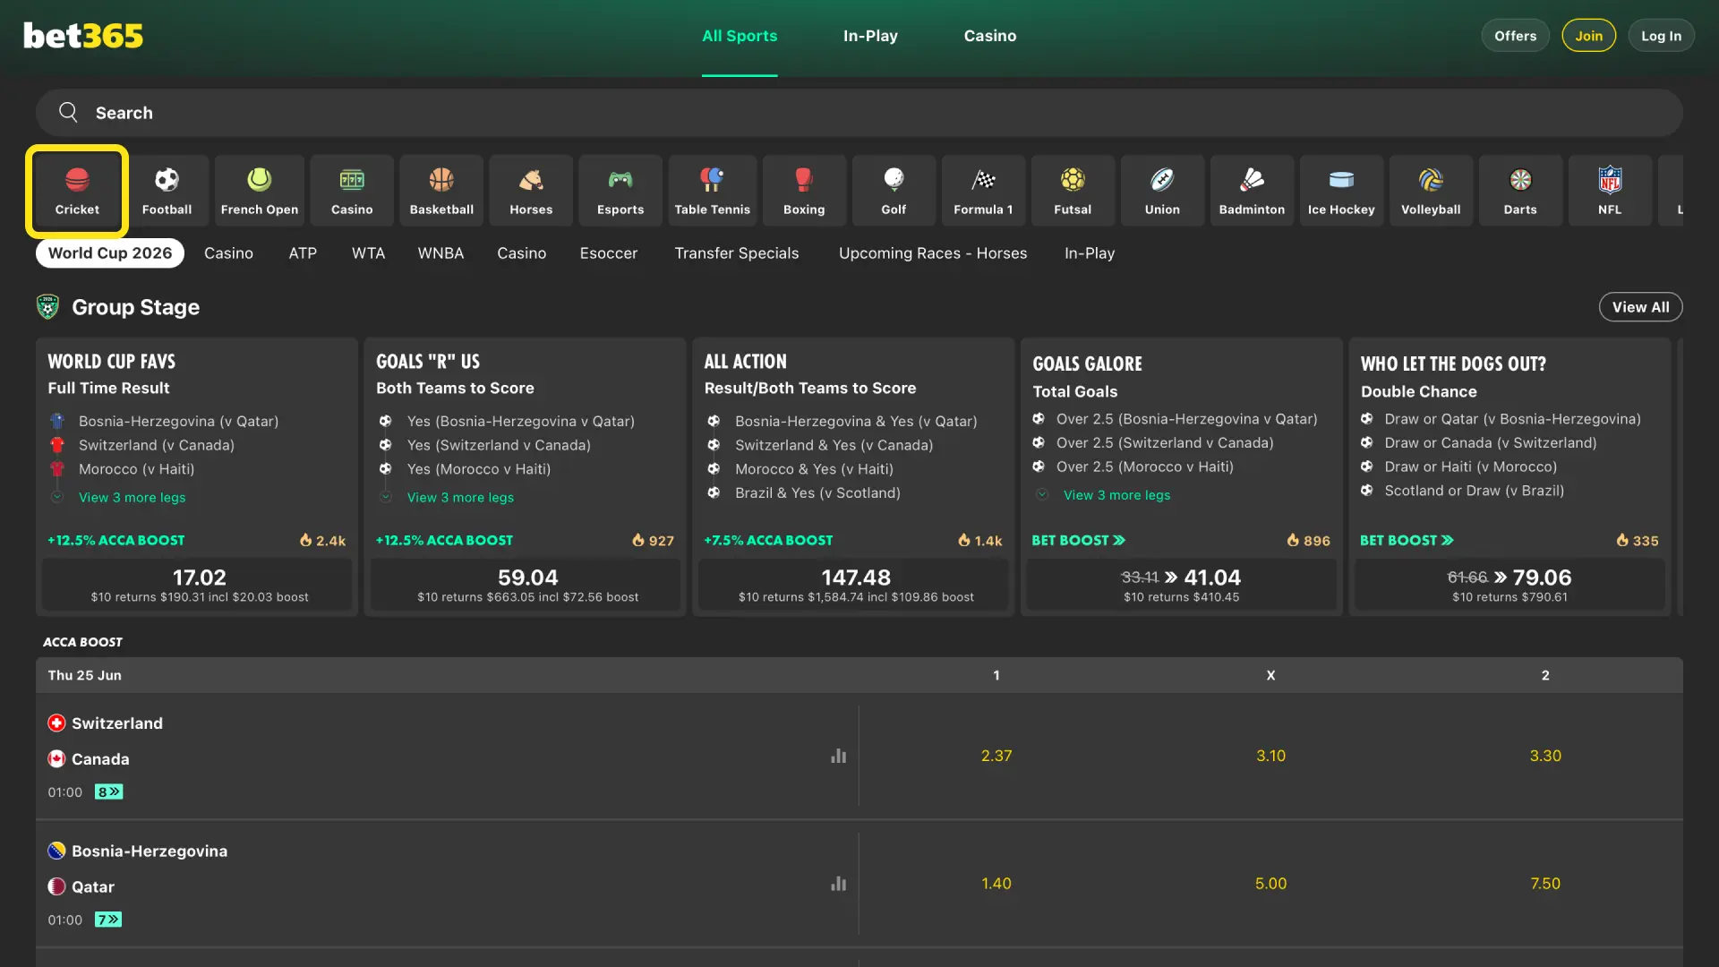Select the Ice Hockey puck icon
The height and width of the screenshot is (967, 1719).
pos(1341,191)
